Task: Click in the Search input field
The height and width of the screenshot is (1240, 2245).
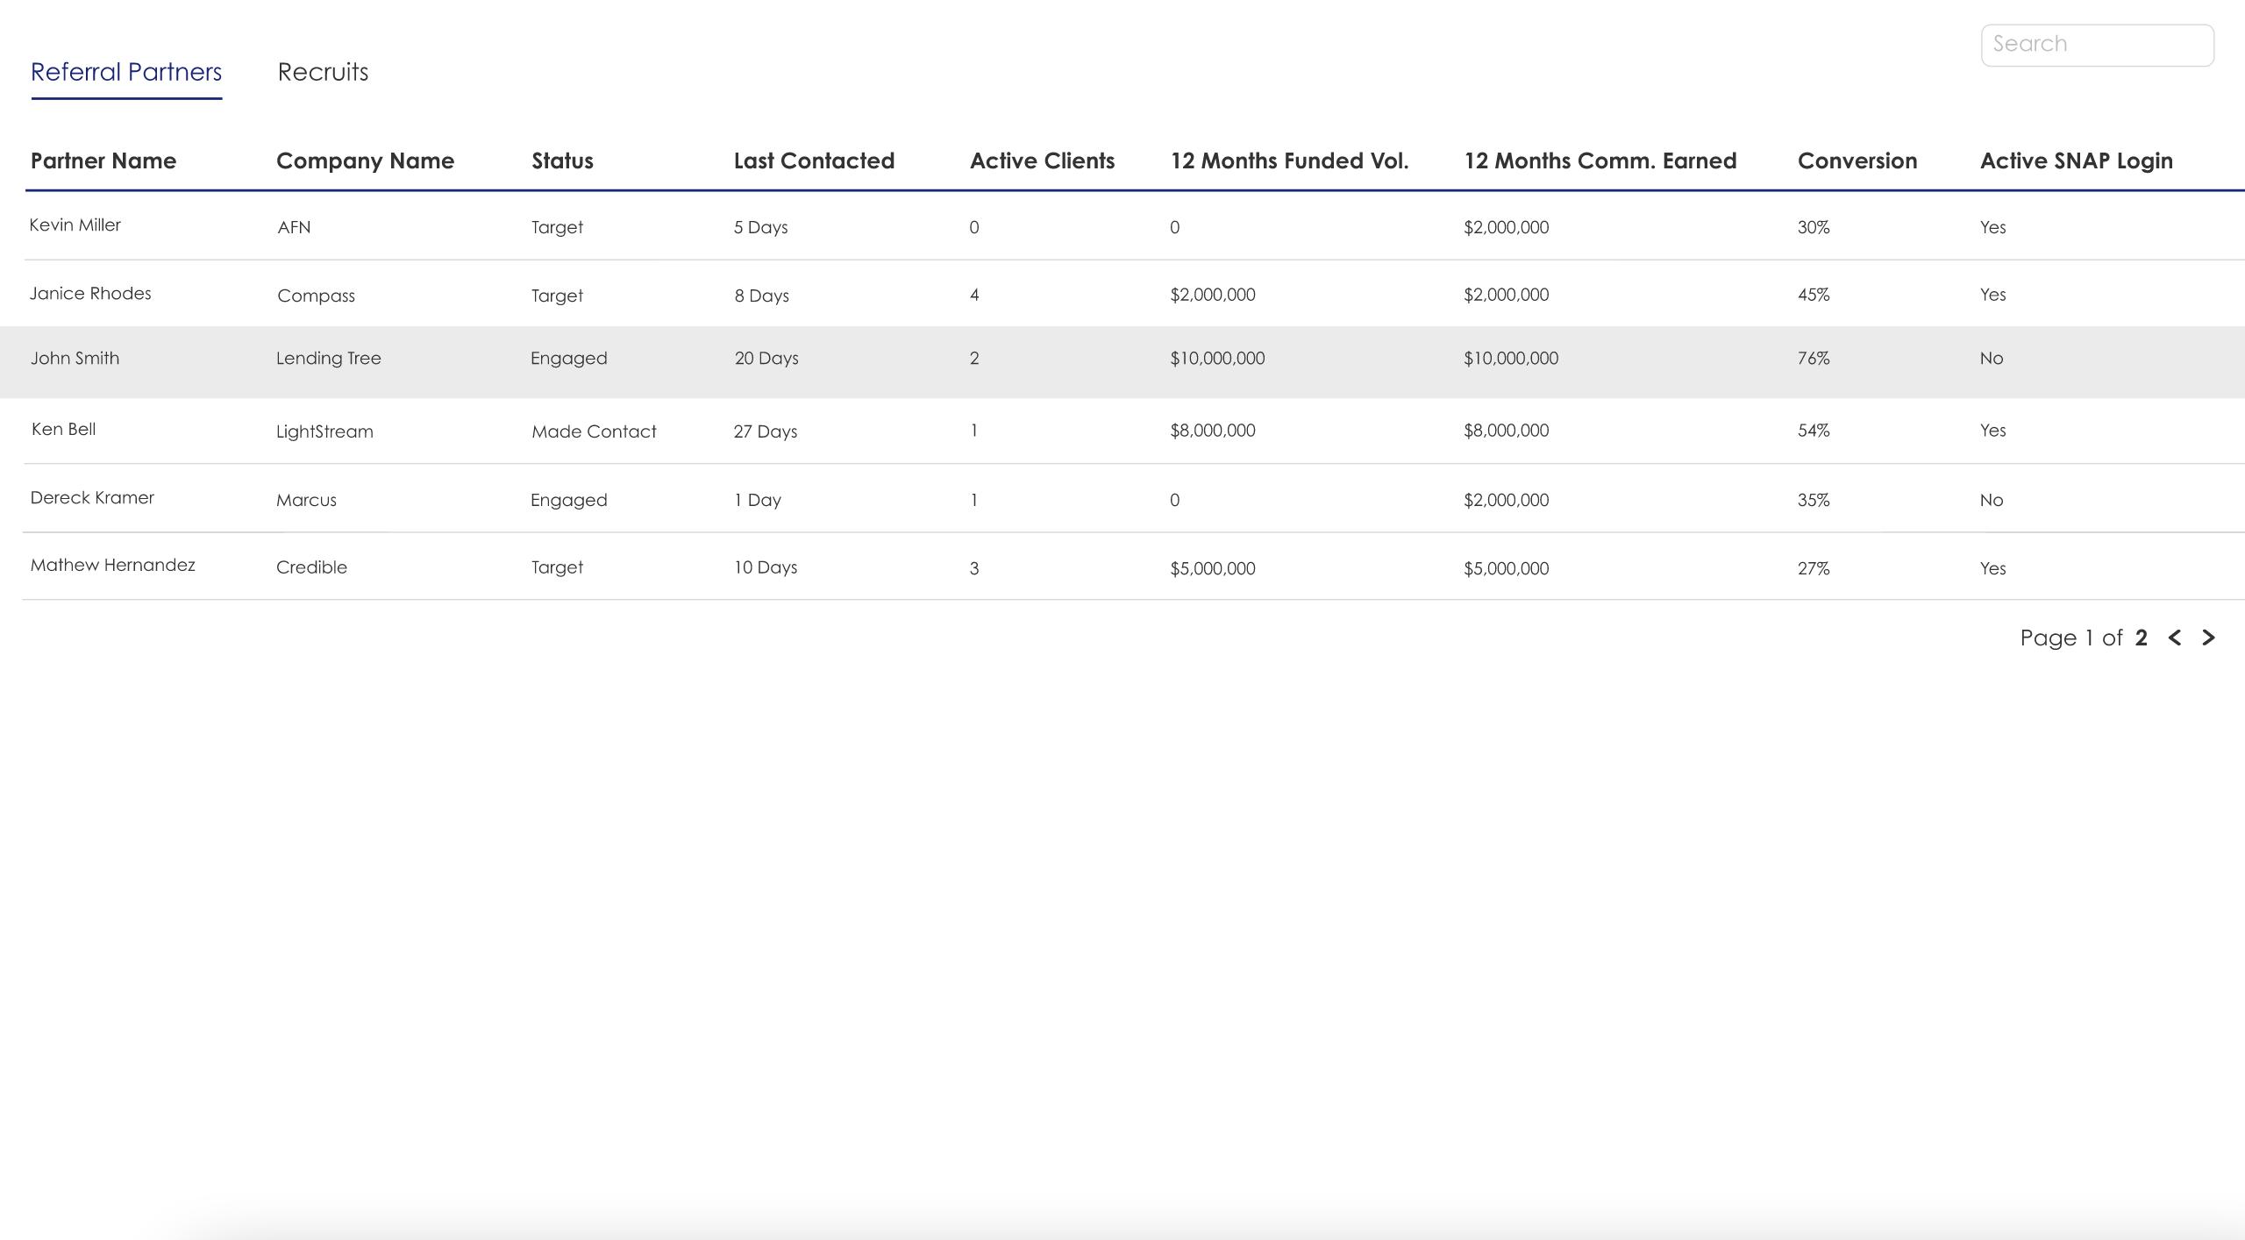Action: point(2096,45)
